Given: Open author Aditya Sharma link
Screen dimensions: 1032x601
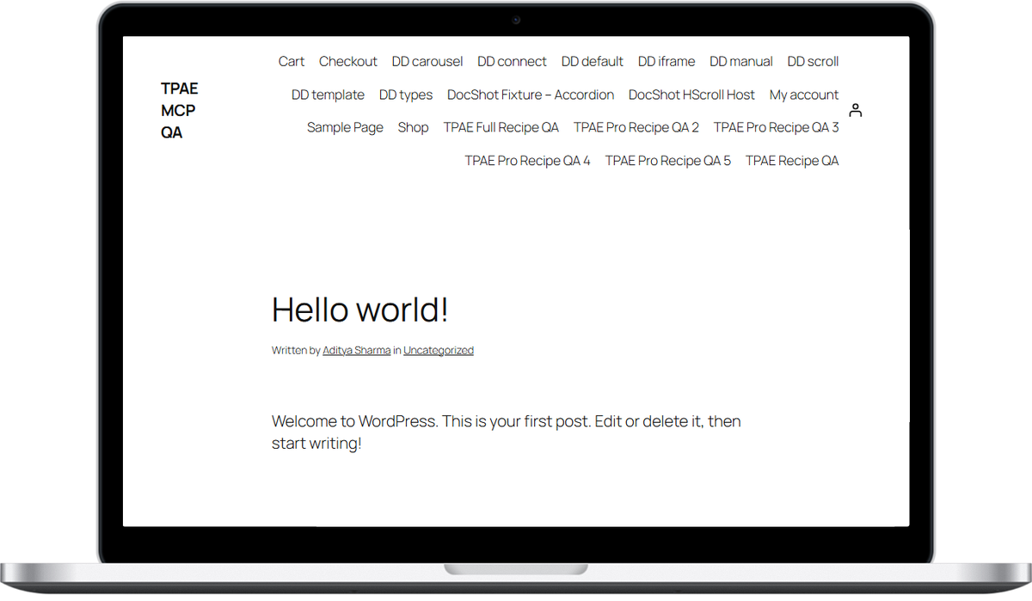Looking at the screenshot, I should click(x=356, y=351).
